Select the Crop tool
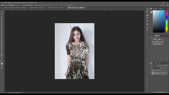The height and width of the screenshot is (95, 169). (2, 18)
